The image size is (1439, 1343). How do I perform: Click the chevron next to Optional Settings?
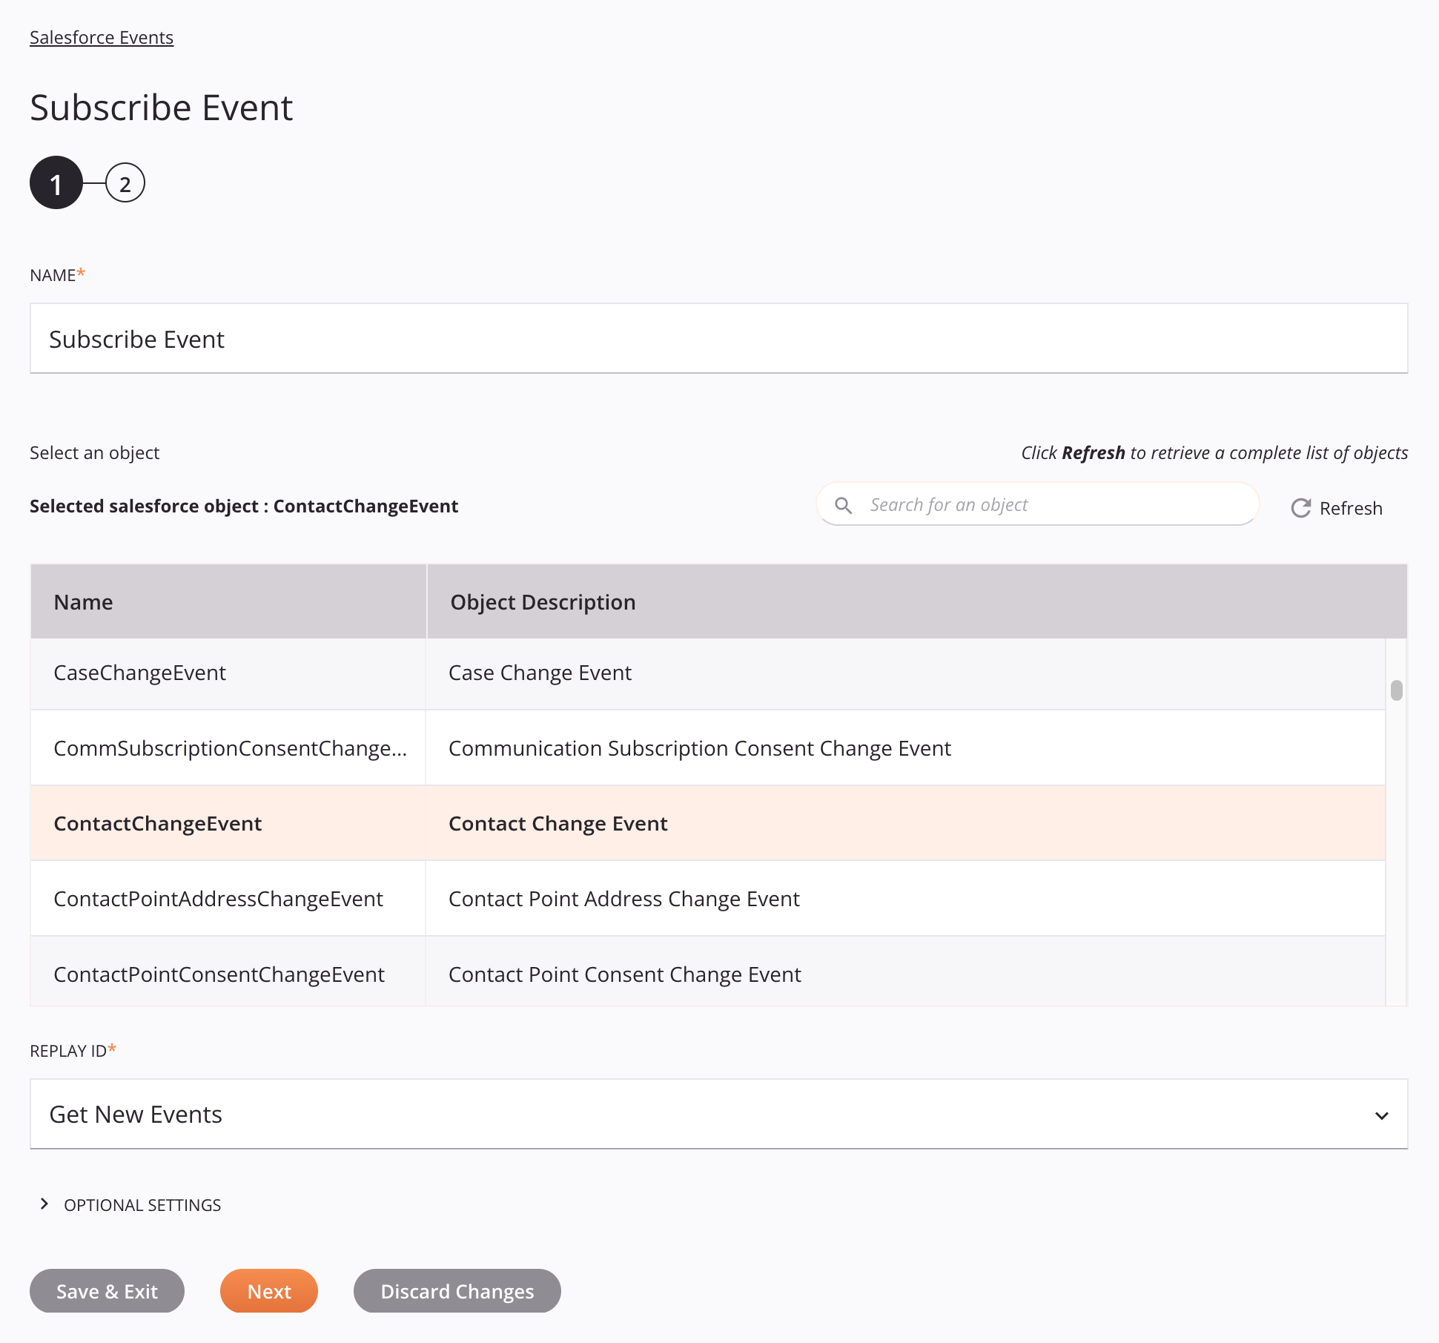tap(44, 1204)
